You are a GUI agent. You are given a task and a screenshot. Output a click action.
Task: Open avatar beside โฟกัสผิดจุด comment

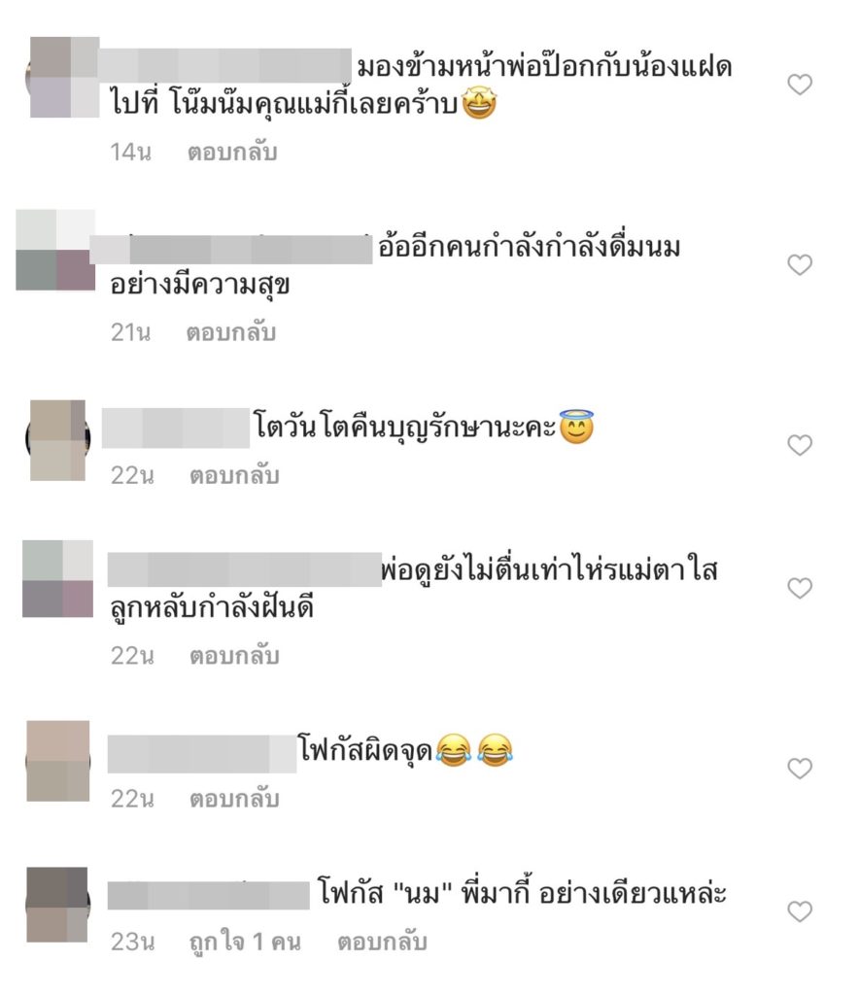57,761
